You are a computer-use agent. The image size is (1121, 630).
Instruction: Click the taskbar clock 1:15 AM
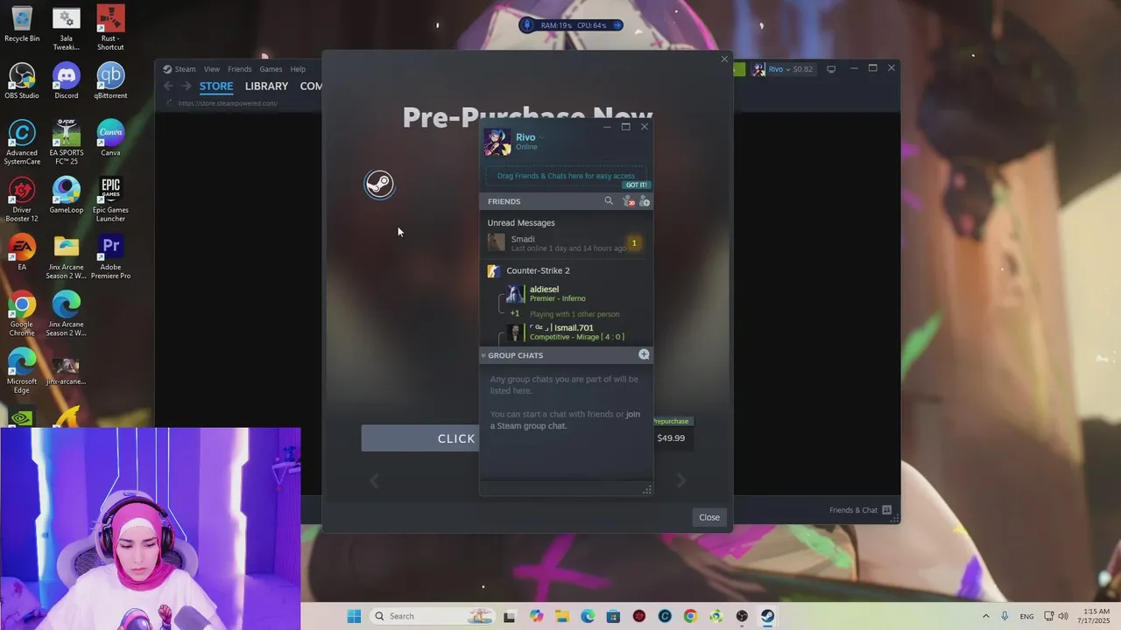coord(1096,616)
